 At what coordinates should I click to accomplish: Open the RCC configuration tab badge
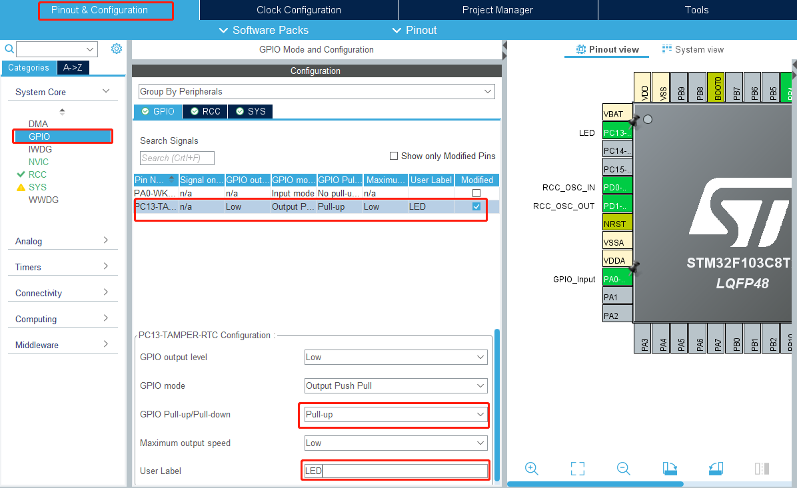205,111
